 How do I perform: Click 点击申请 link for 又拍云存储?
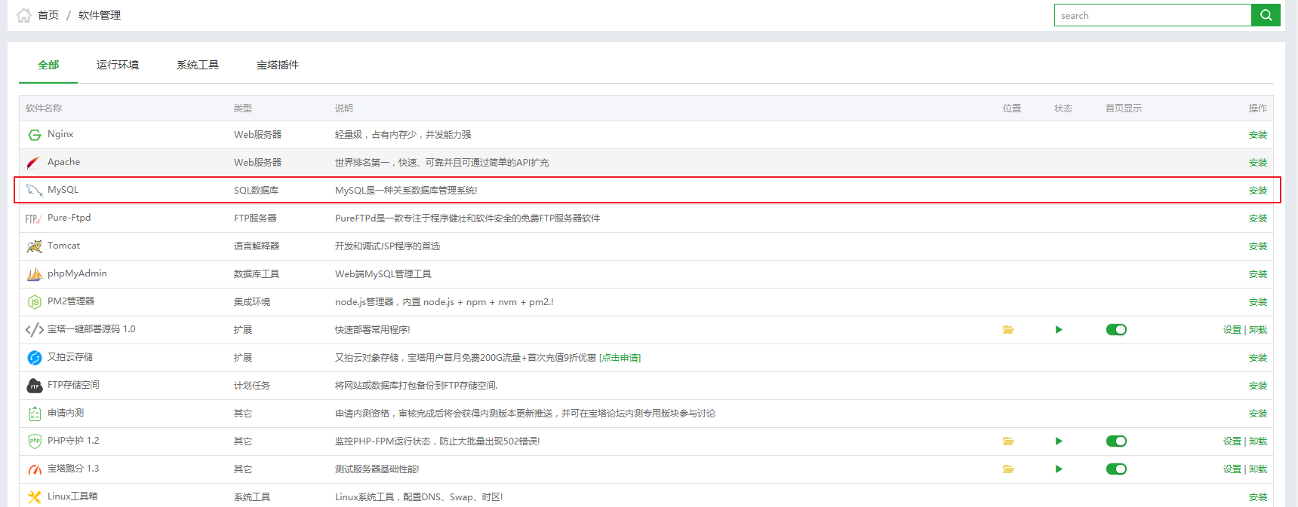(x=620, y=358)
